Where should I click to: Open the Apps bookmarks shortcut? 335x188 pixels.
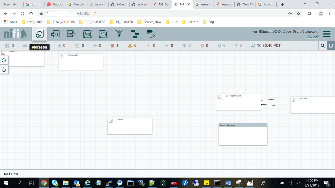point(10,22)
